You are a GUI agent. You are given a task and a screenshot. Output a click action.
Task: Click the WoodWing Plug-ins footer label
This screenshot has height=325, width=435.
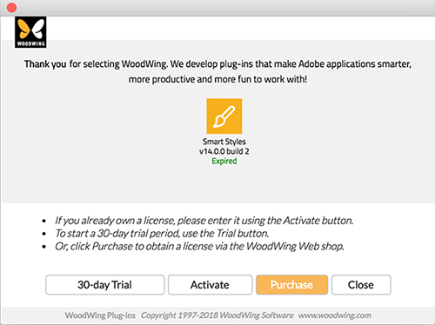click(x=100, y=315)
